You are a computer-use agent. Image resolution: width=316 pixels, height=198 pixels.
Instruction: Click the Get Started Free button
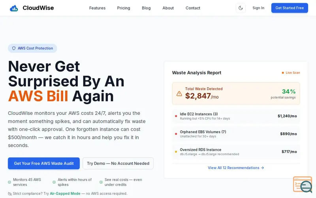[290, 8]
